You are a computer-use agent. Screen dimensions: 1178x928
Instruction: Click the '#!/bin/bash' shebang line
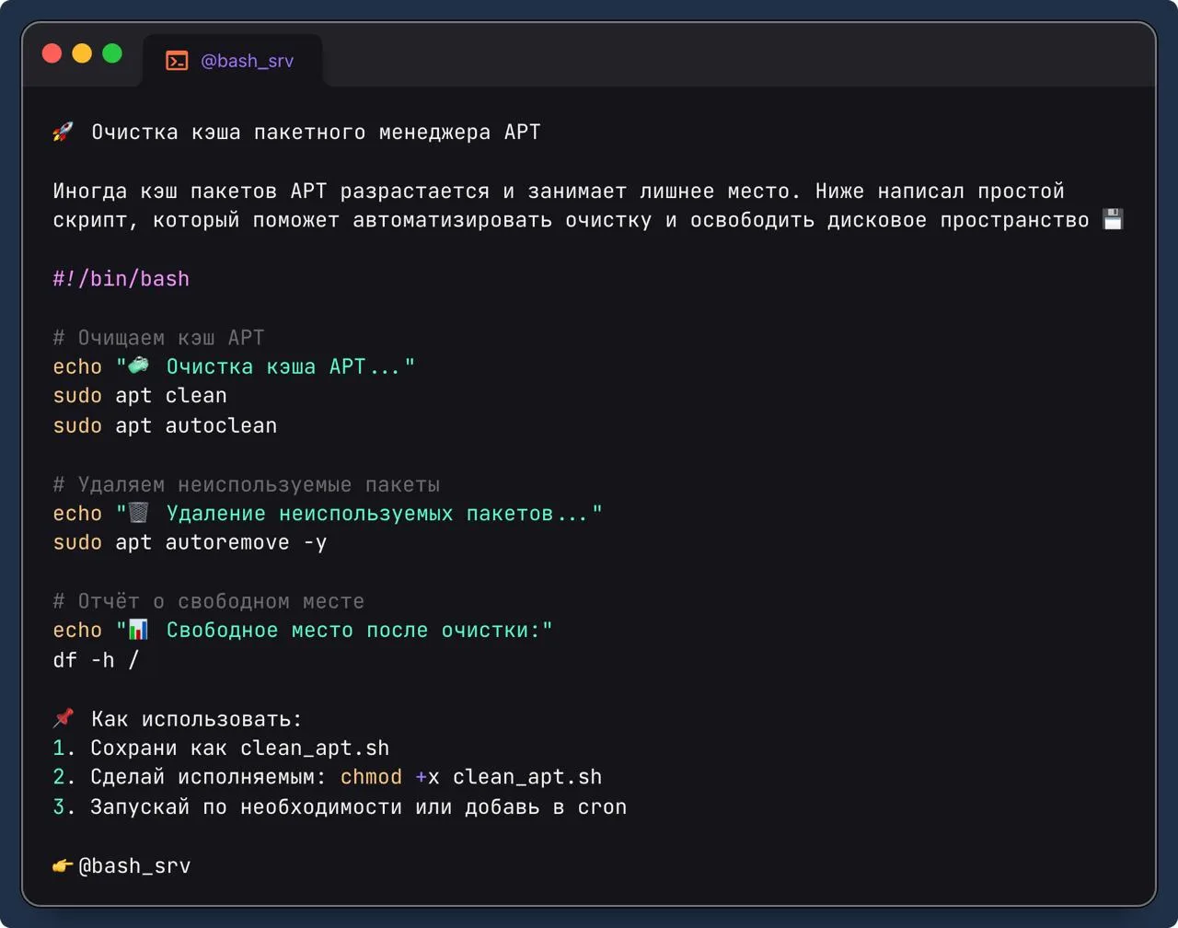pyautogui.click(x=121, y=279)
